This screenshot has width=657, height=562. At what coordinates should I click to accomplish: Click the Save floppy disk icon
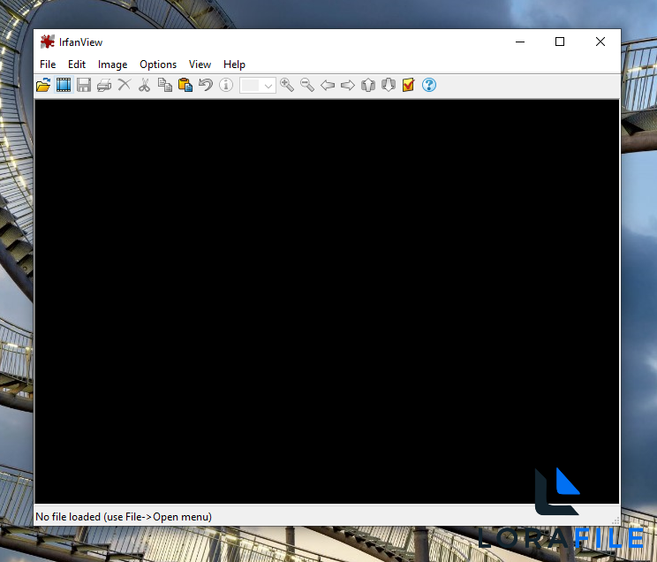click(84, 85)
